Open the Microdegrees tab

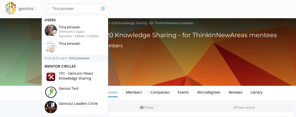tap(209, 92)
